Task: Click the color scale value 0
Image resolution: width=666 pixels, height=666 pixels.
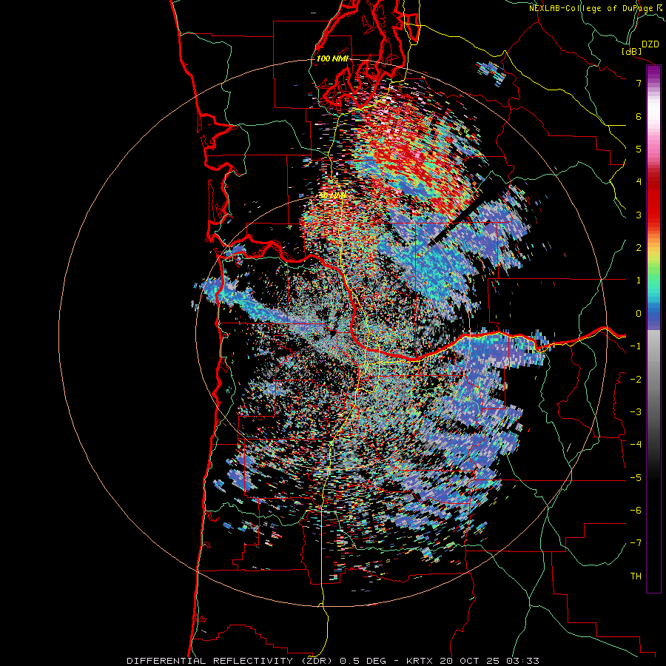Action: point(639,314)
